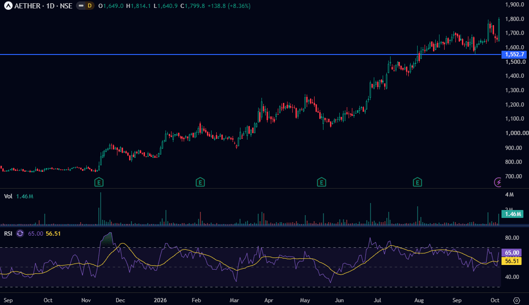This screenshot has width=529, height=305.
Task: Click the teal 1.46M volume axis label
Action: (513, 214)
